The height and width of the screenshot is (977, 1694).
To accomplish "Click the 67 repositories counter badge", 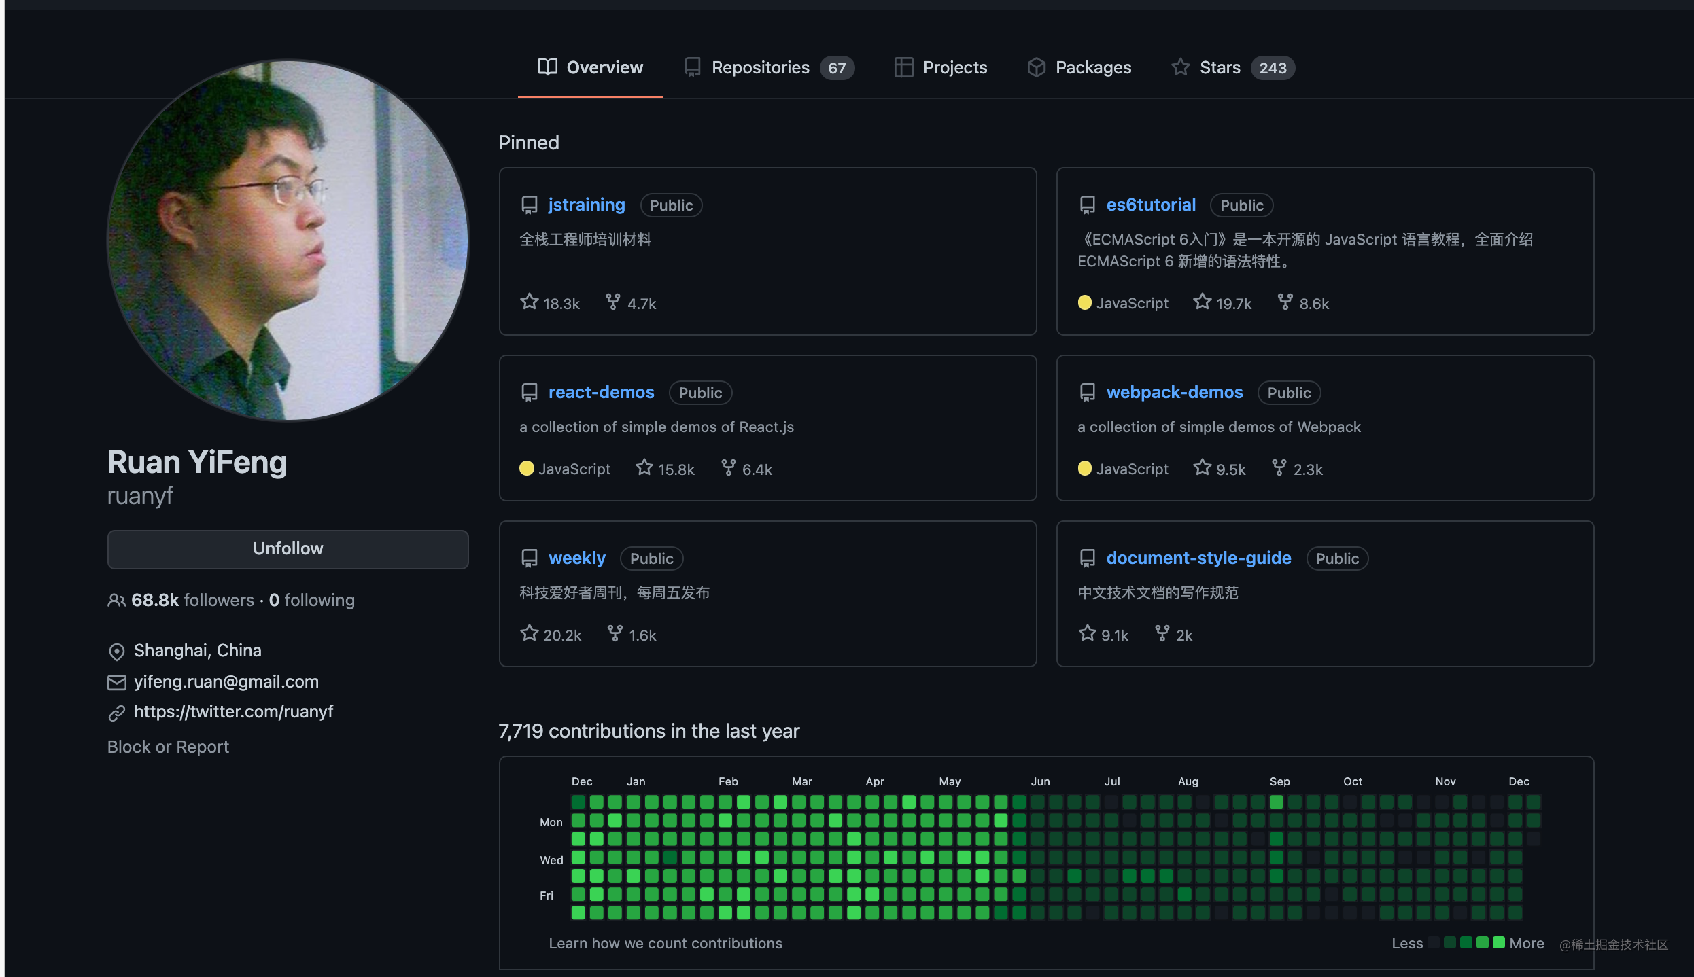I will (837, 68).
